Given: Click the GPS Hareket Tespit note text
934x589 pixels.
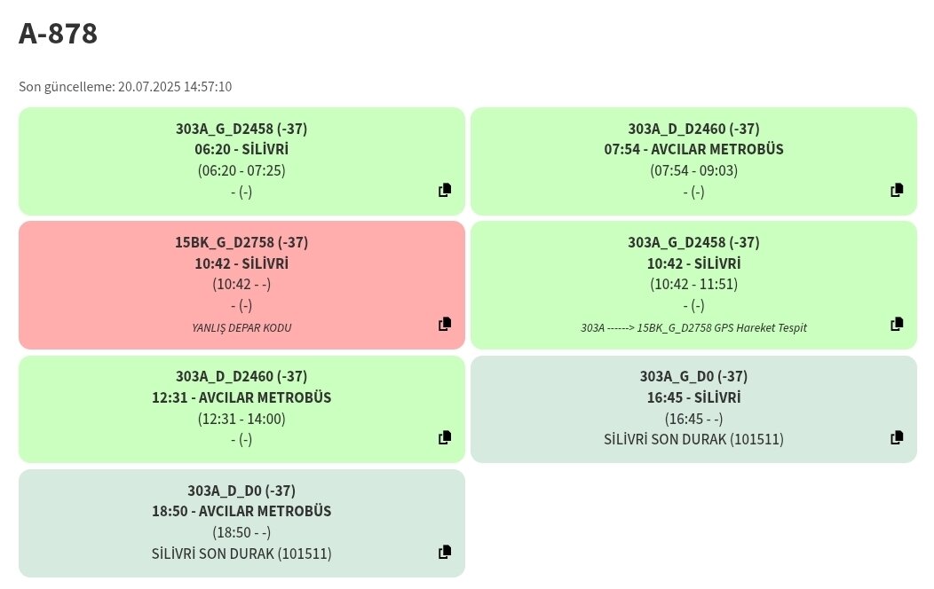Looking at the screenshot, I should coord(694,328).
